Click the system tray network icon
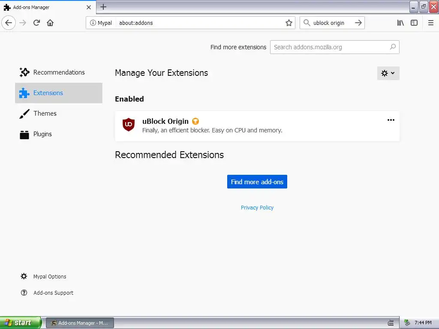 [x=407, y=323]
